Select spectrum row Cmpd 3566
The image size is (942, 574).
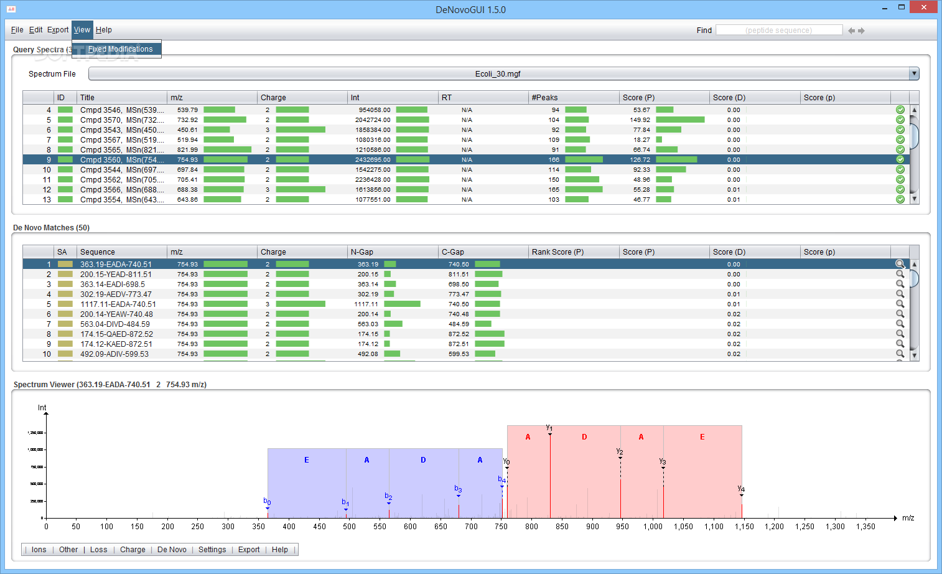466,189
